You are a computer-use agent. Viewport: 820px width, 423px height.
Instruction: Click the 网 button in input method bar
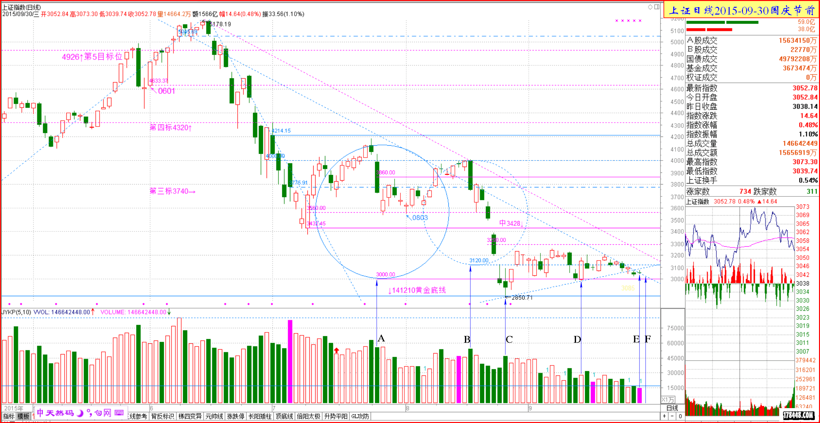(108, 413)
